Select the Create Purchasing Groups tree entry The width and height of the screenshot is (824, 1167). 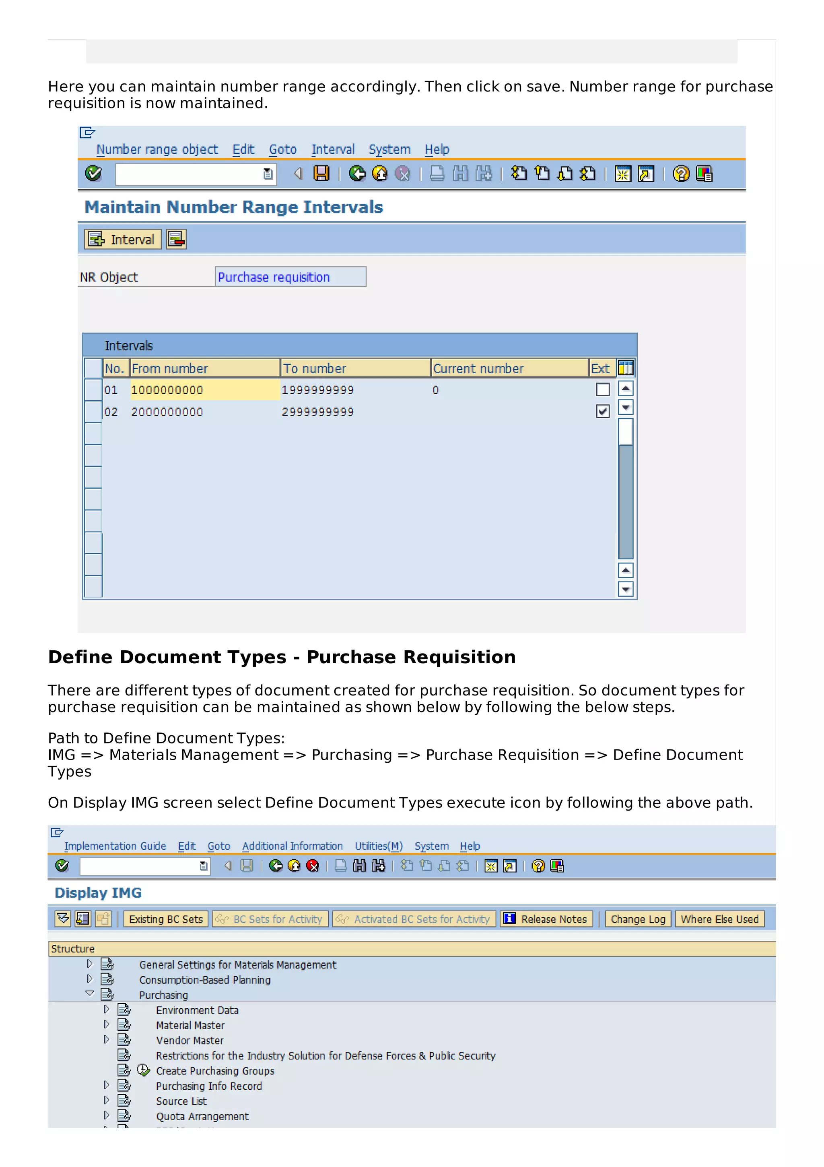pos(215,1071)
